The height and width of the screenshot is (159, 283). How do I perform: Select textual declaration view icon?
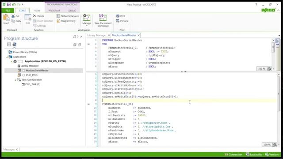[x=278, y=41]
